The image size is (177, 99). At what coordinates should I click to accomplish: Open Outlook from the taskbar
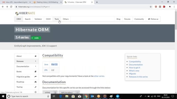click(x=92, y=96)
